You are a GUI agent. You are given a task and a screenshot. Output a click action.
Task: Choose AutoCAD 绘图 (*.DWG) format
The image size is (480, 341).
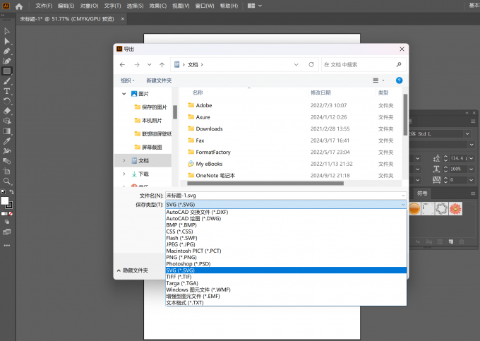[286, 219]
